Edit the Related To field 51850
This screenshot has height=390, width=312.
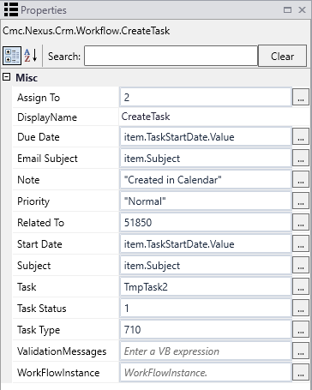coord(206,223)
